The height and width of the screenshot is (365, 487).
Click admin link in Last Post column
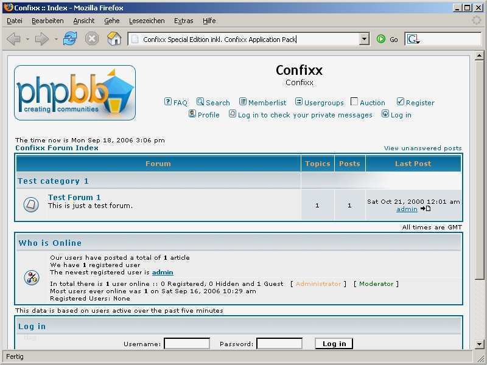coord(407,209)
